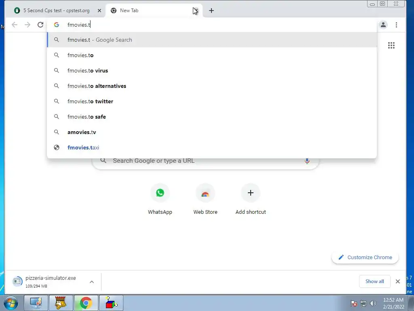Open the WhatsApp shortcut

pyautogui.click(x=160, y=199)
